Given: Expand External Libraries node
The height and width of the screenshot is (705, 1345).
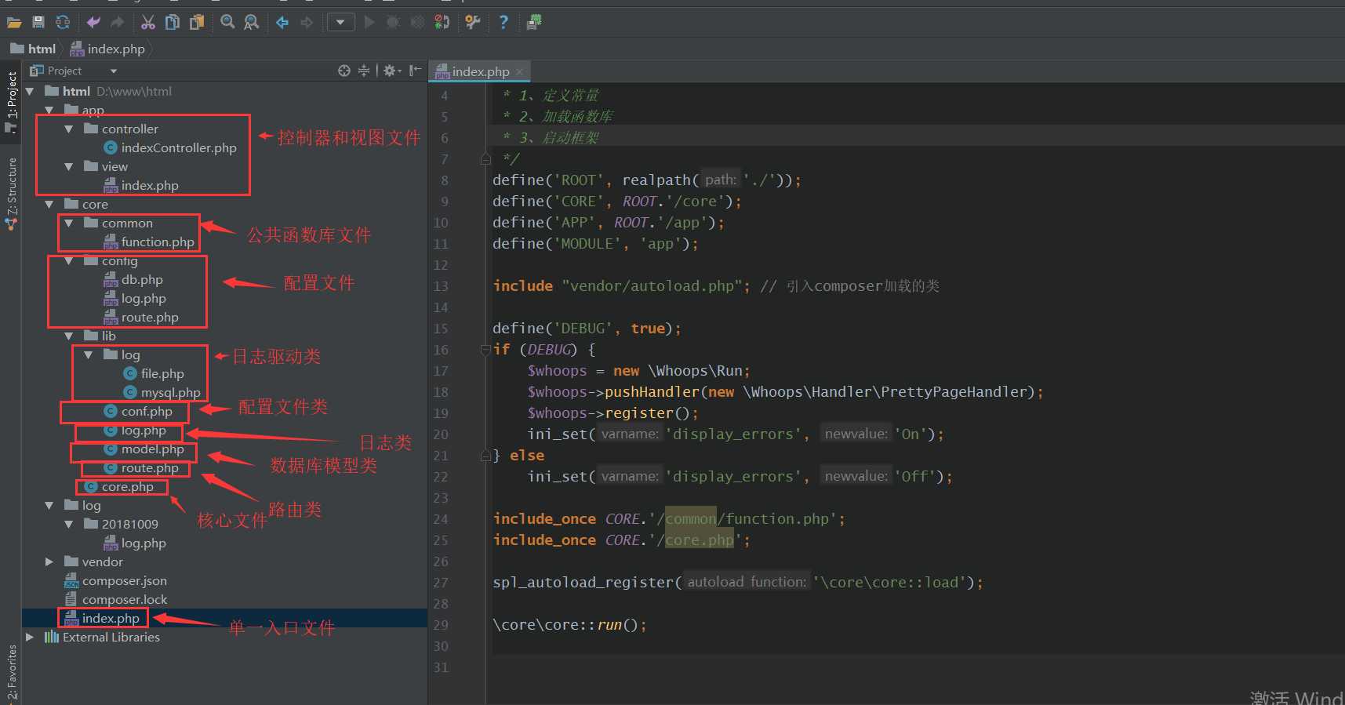Looking at the screenshot, I should pyautogui.click(x=30, y=637).
